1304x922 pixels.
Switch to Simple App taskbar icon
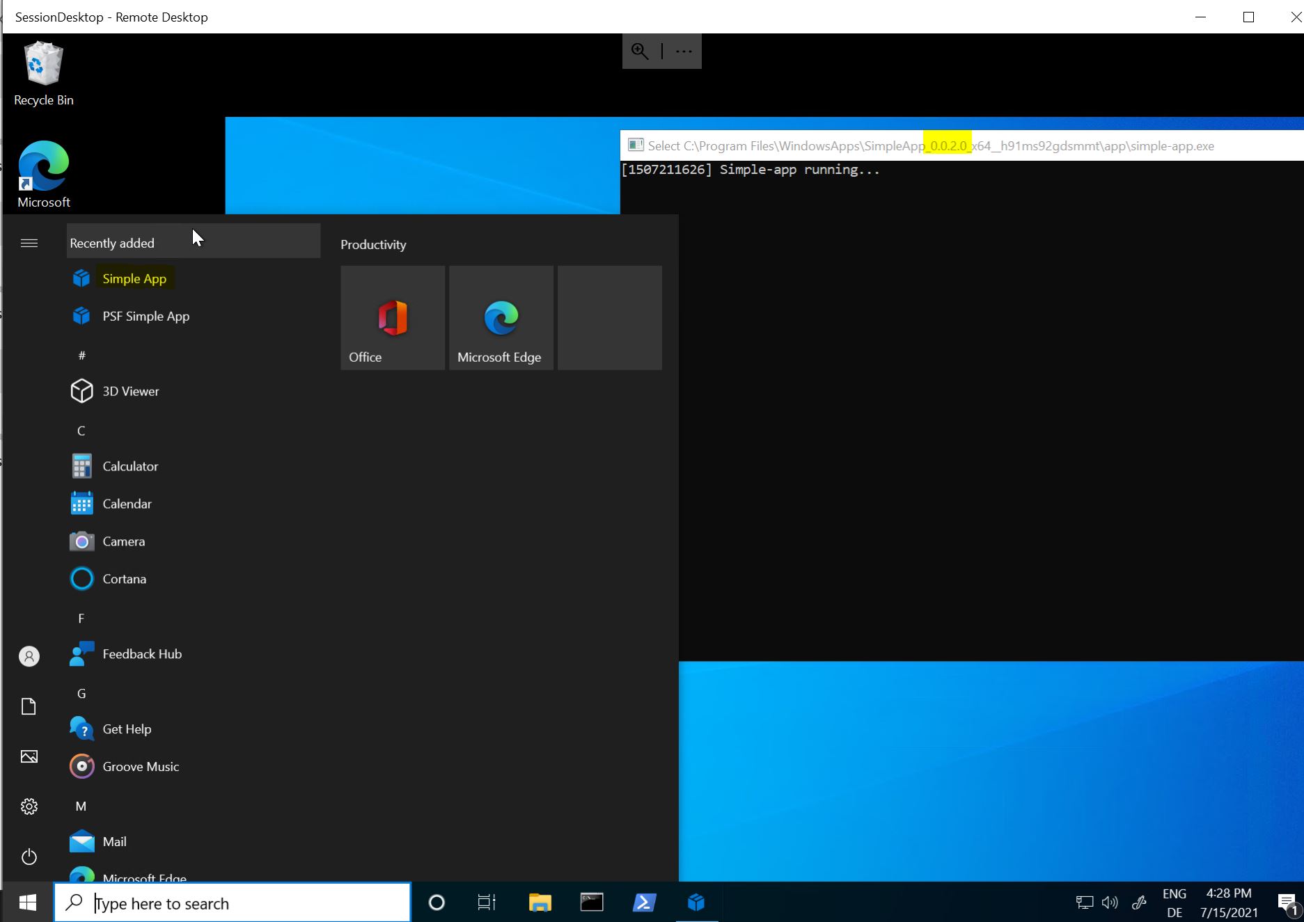(x=696, y=903)
